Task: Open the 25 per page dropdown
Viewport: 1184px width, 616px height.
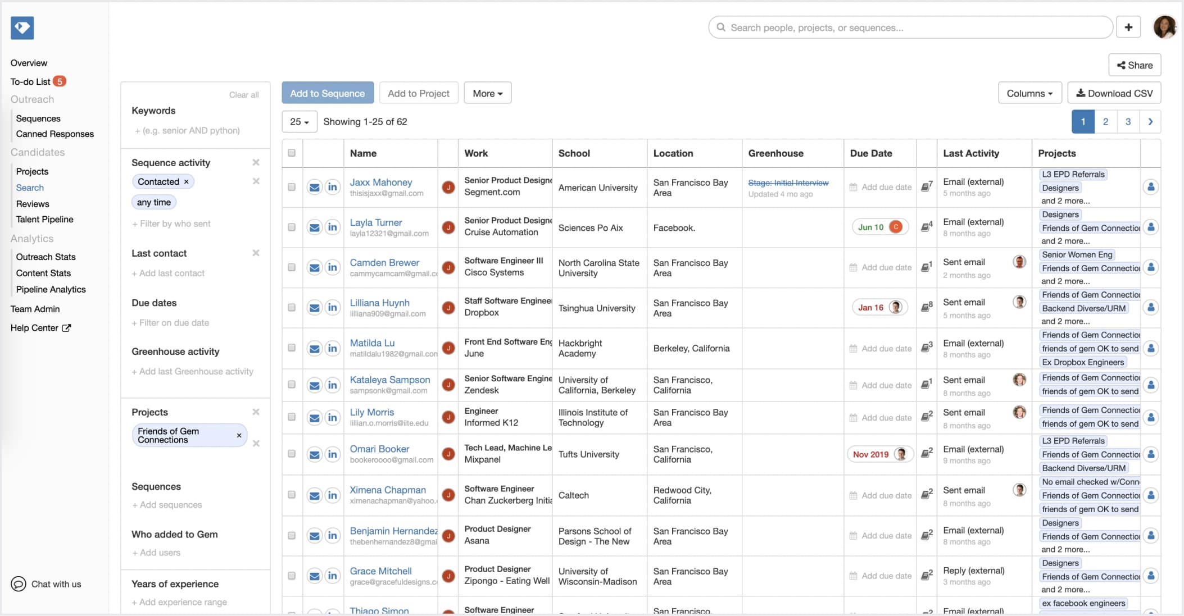Action: (299, 122)
